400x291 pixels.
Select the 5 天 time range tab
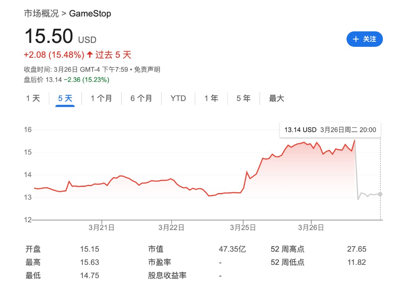click(65, 98)
